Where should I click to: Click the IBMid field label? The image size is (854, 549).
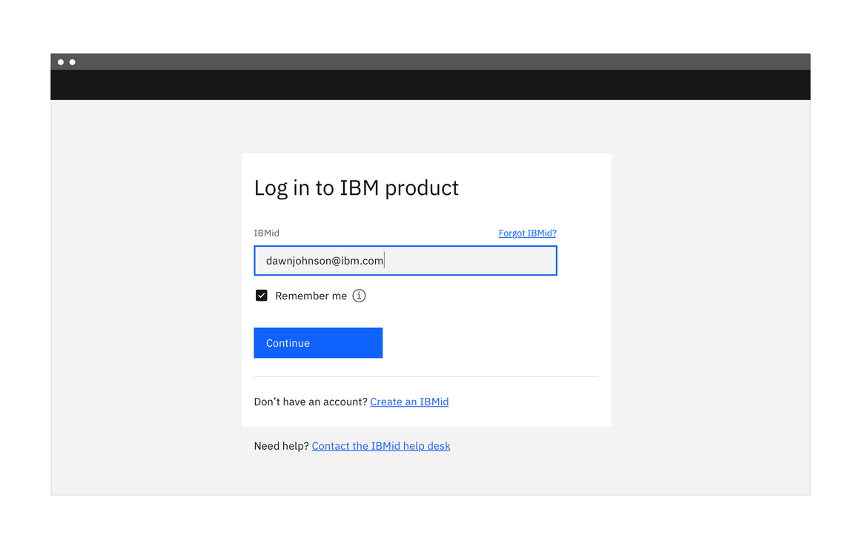click(266, 233)
